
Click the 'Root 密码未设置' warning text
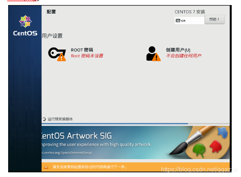87,56
